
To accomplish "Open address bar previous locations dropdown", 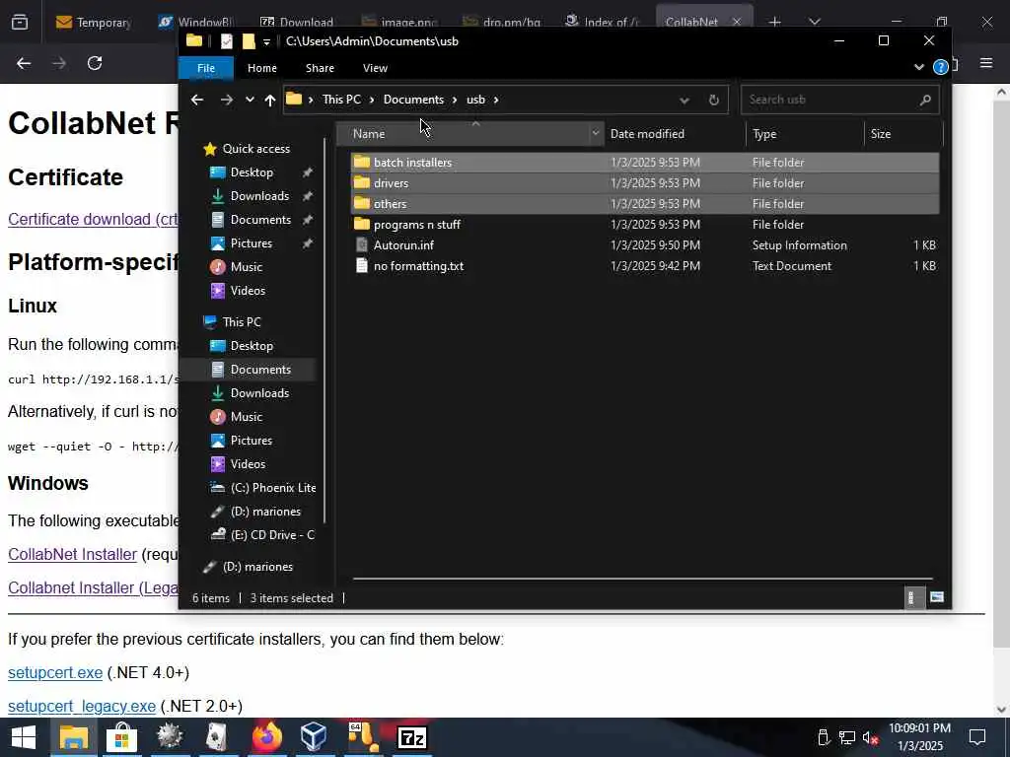I will pyautogui.click(x=685, y=101).
